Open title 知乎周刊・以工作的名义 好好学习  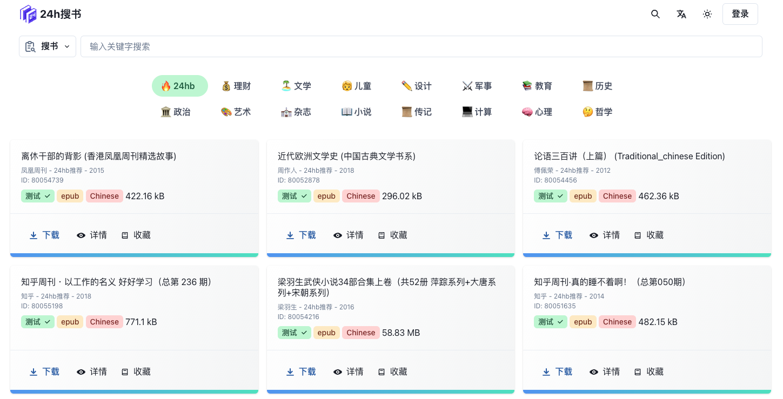click(x=117, y=282)
